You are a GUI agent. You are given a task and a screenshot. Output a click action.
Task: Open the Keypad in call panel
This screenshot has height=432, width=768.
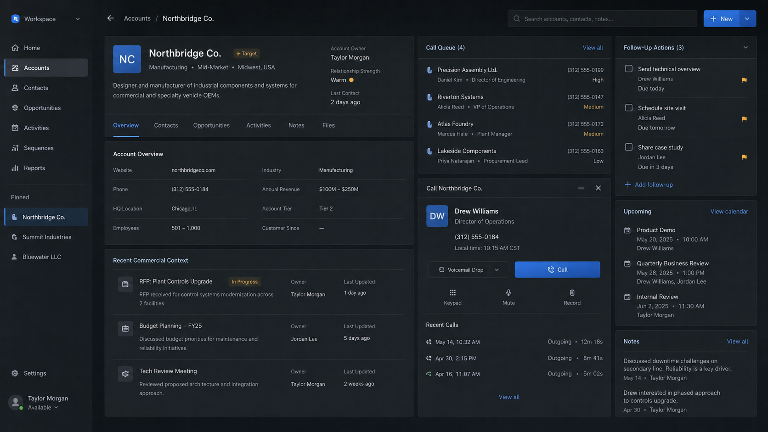[452, 297]
